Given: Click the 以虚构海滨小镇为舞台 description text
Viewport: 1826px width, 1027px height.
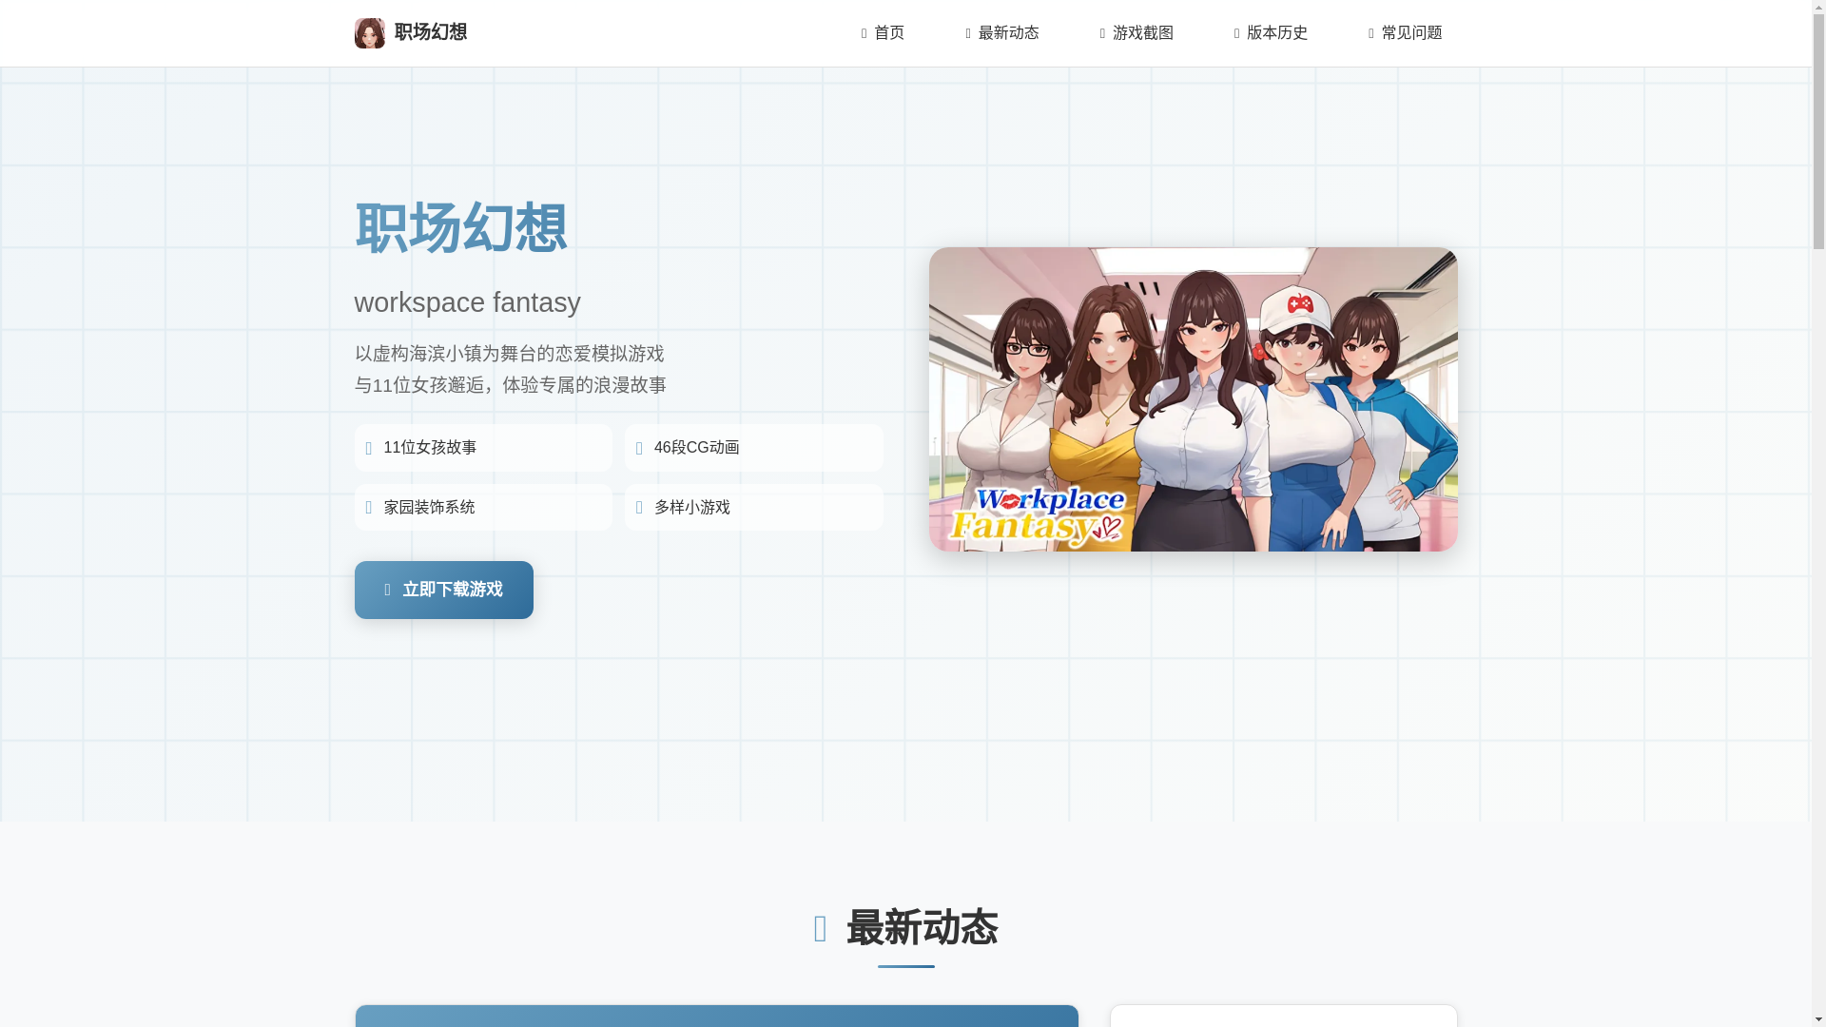Looking at the screenshot, I should point(509,354).
